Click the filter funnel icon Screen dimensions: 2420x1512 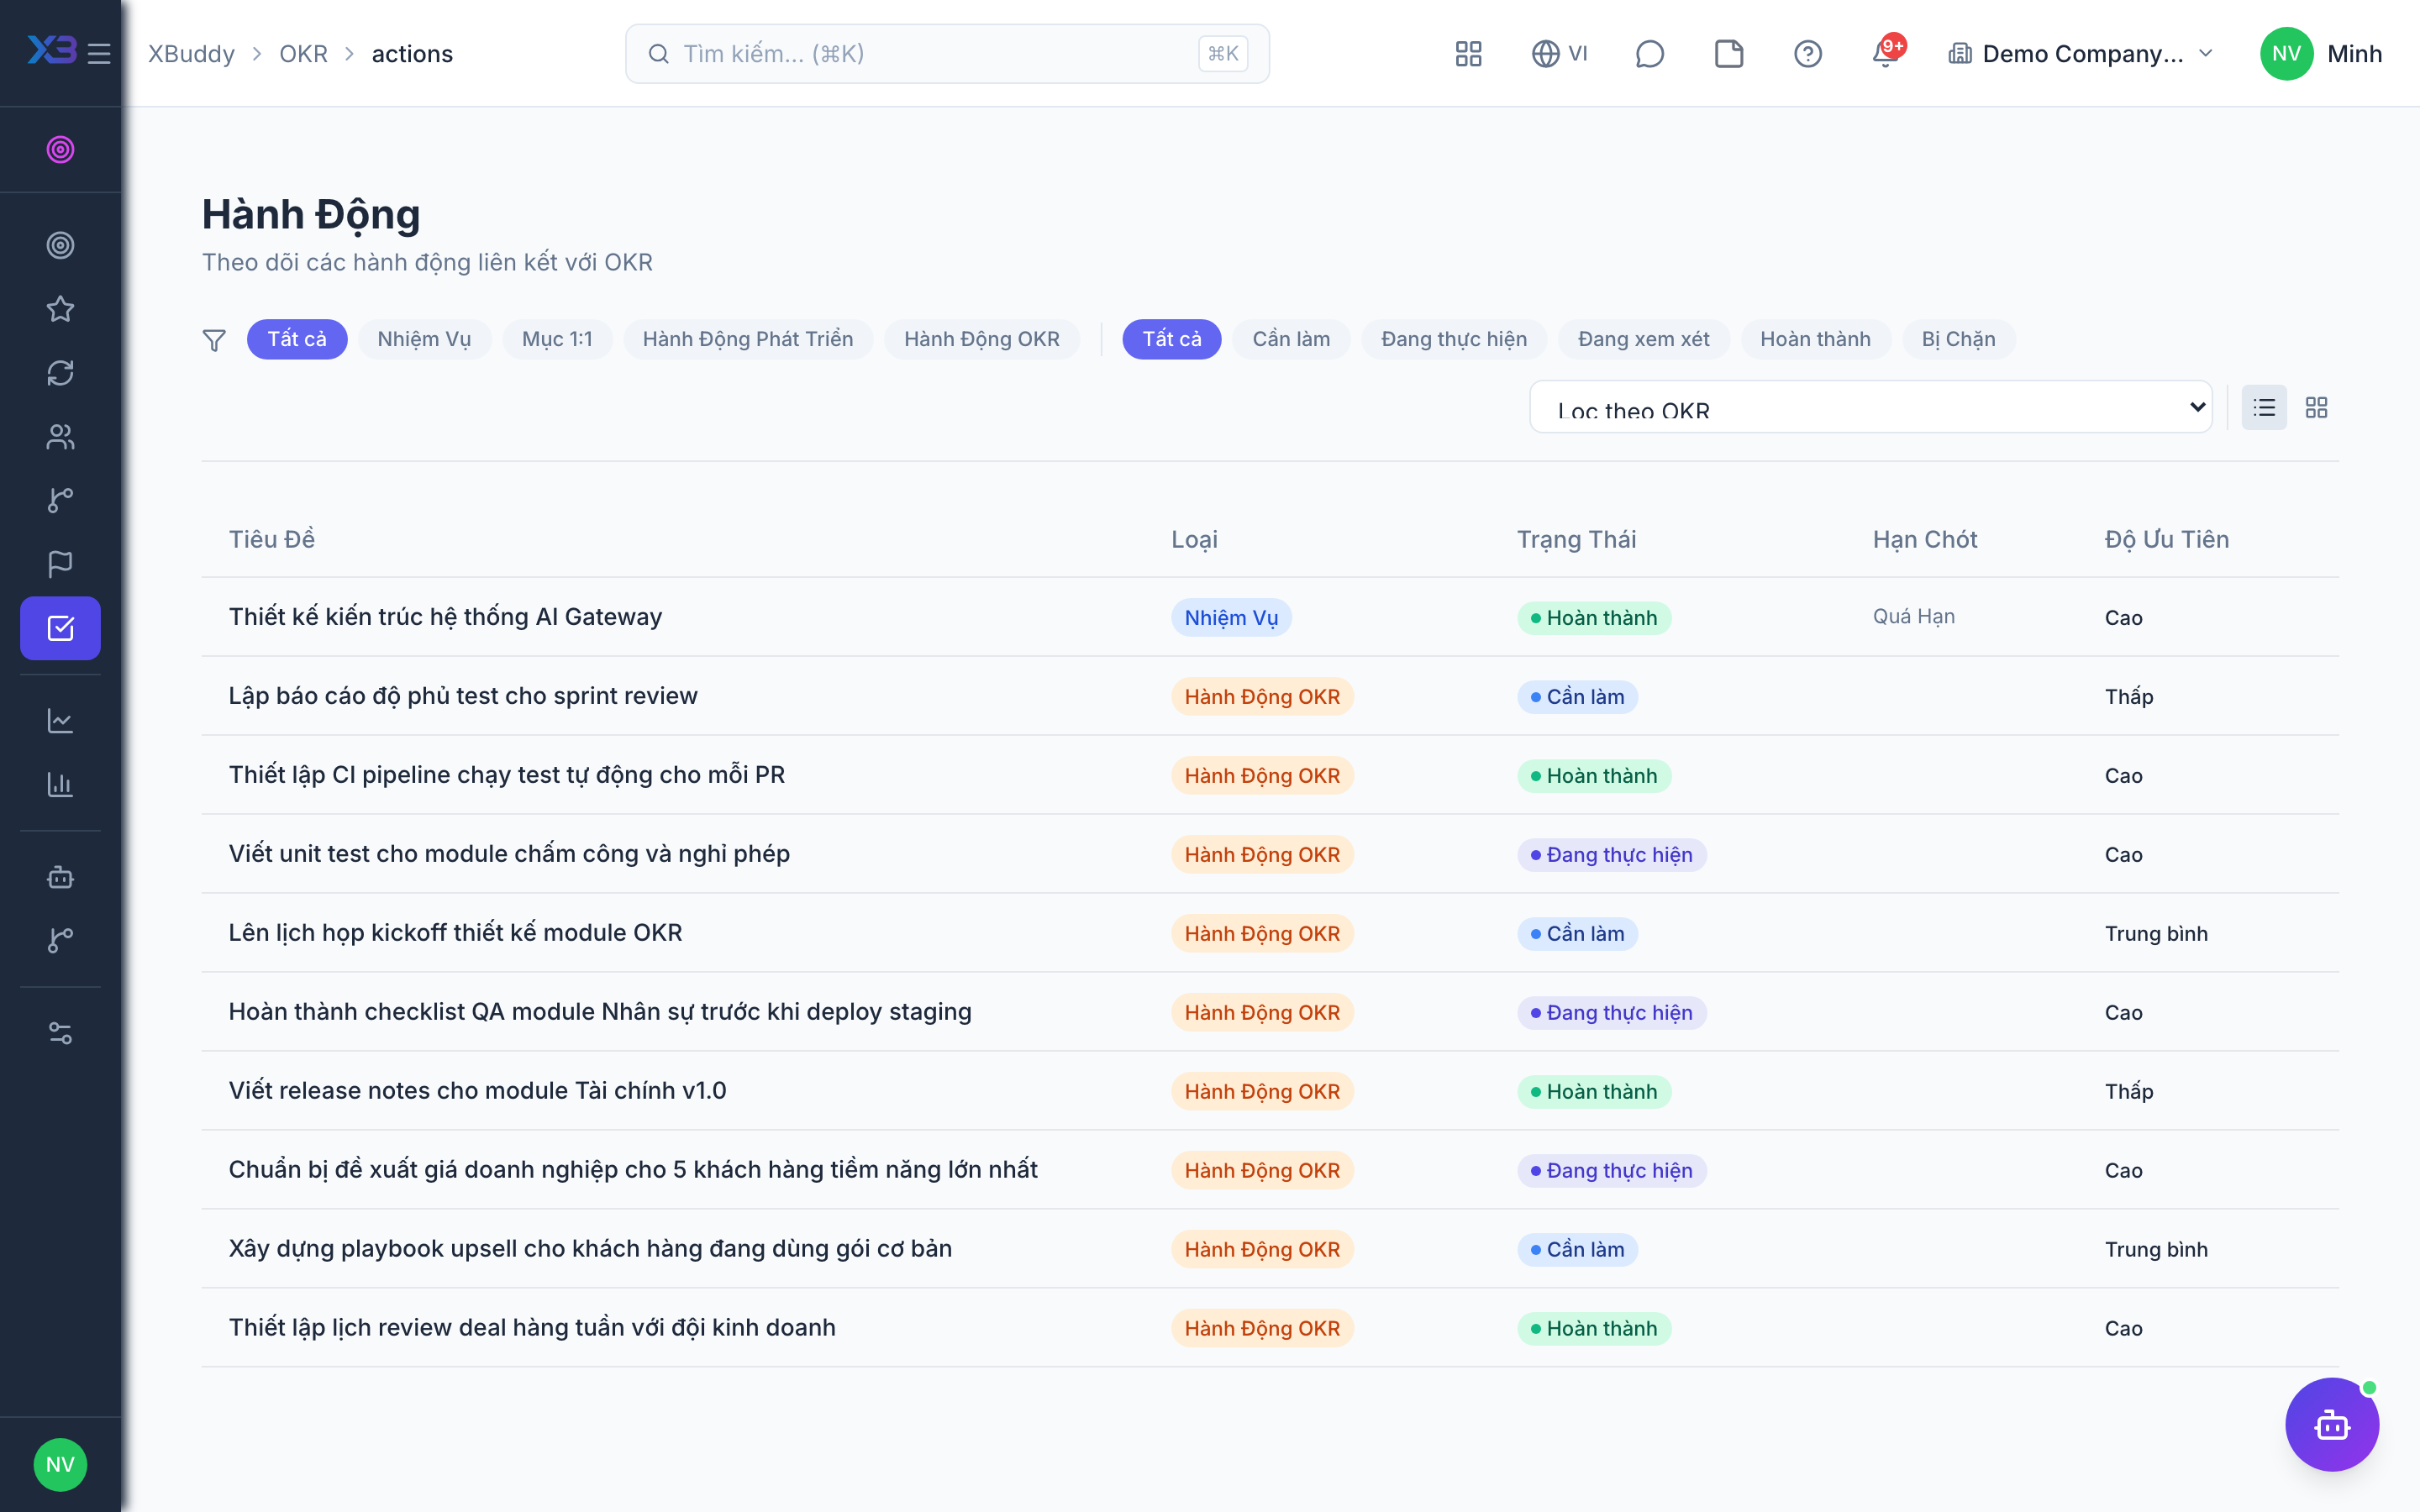(x=214, y=340)
